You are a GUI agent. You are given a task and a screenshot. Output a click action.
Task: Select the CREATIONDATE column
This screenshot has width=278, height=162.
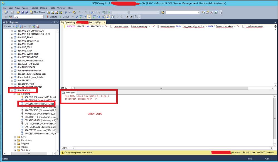click(x=38, y=120)
